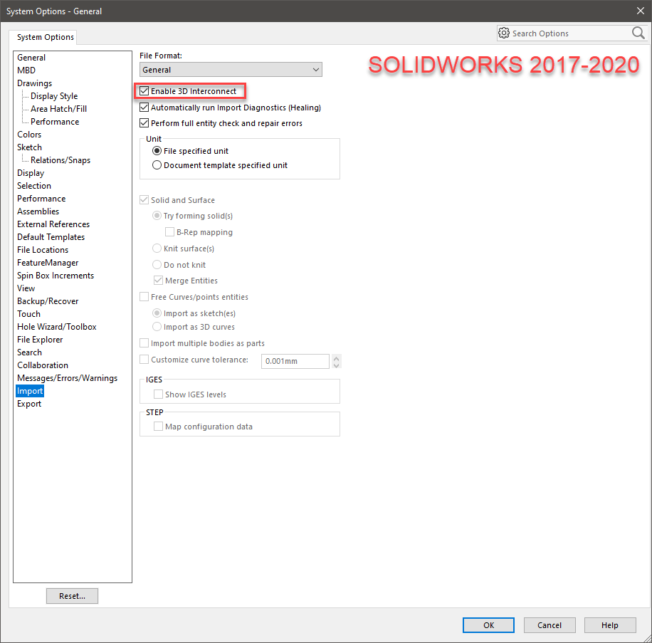Open Backup/Recover options

click(48, 301)
